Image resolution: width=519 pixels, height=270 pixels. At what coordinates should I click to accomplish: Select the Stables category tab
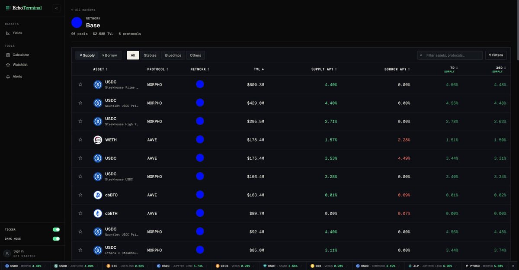tap(150, 55)
